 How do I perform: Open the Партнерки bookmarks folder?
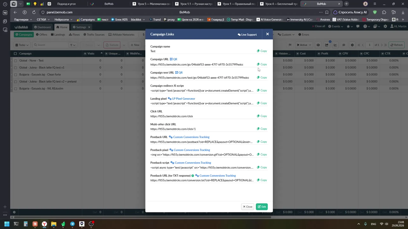pos(23,20)
